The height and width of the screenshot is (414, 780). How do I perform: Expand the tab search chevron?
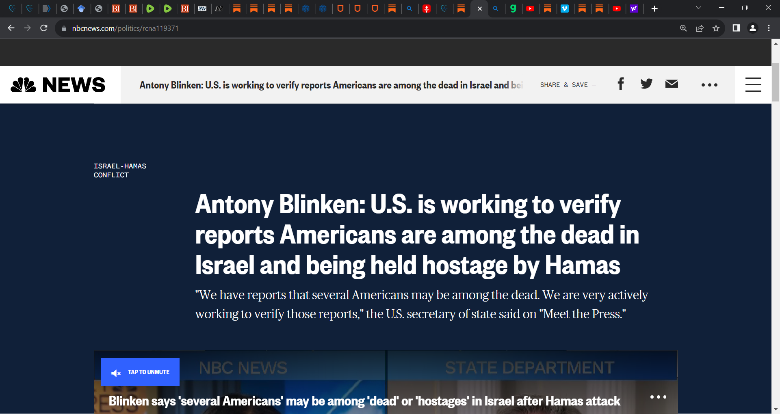[x=698, y=8]
